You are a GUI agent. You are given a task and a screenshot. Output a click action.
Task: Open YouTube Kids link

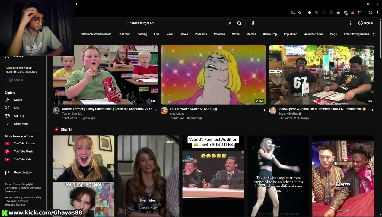click(23, 159)
